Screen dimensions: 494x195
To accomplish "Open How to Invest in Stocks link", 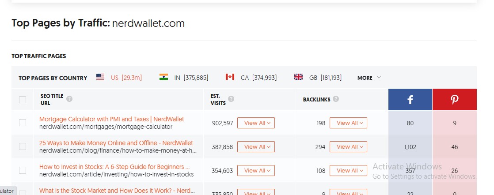I will click(114, 167).
